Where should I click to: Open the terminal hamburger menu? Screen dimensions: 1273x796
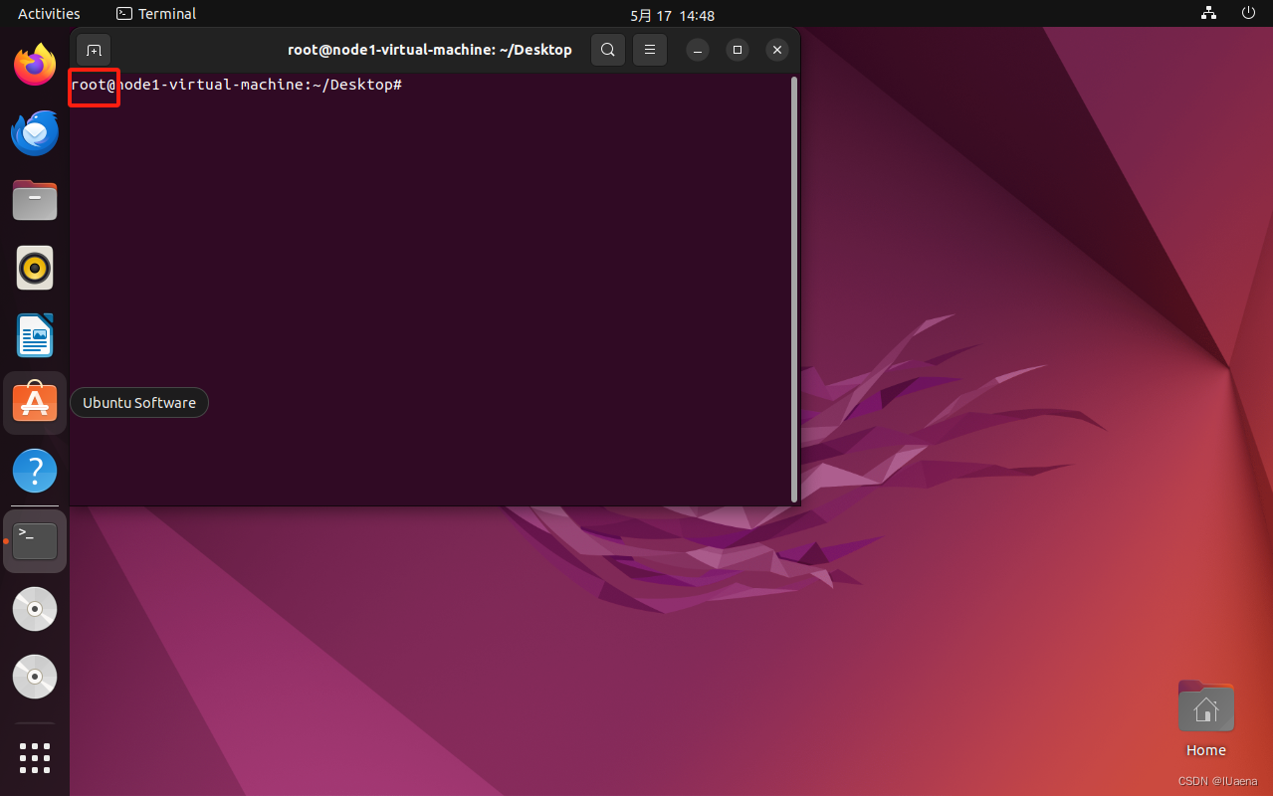pyautogui.click(x=649, y=50)
